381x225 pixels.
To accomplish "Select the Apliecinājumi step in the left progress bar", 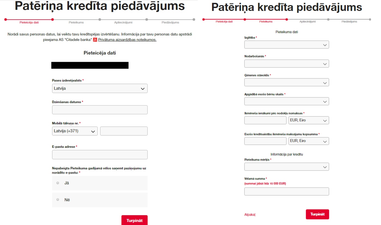I will tap(123, 22).
